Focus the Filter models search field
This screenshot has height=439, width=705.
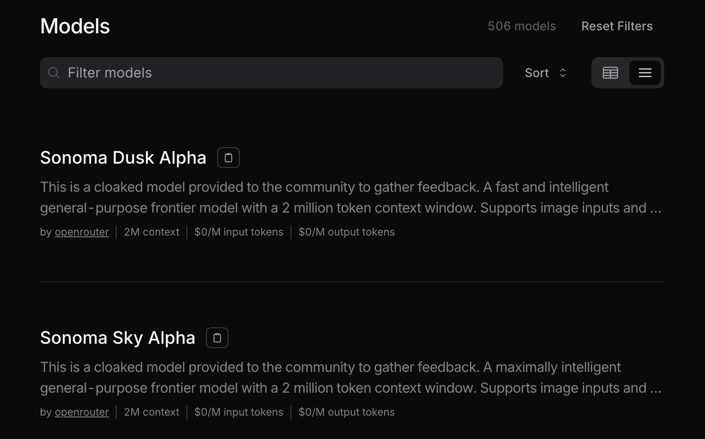point(277,73)
